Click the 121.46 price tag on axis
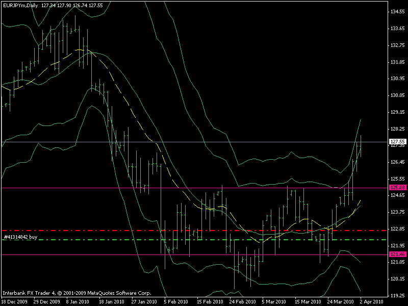This screenshot has width=408, height=306. (396, 254)
